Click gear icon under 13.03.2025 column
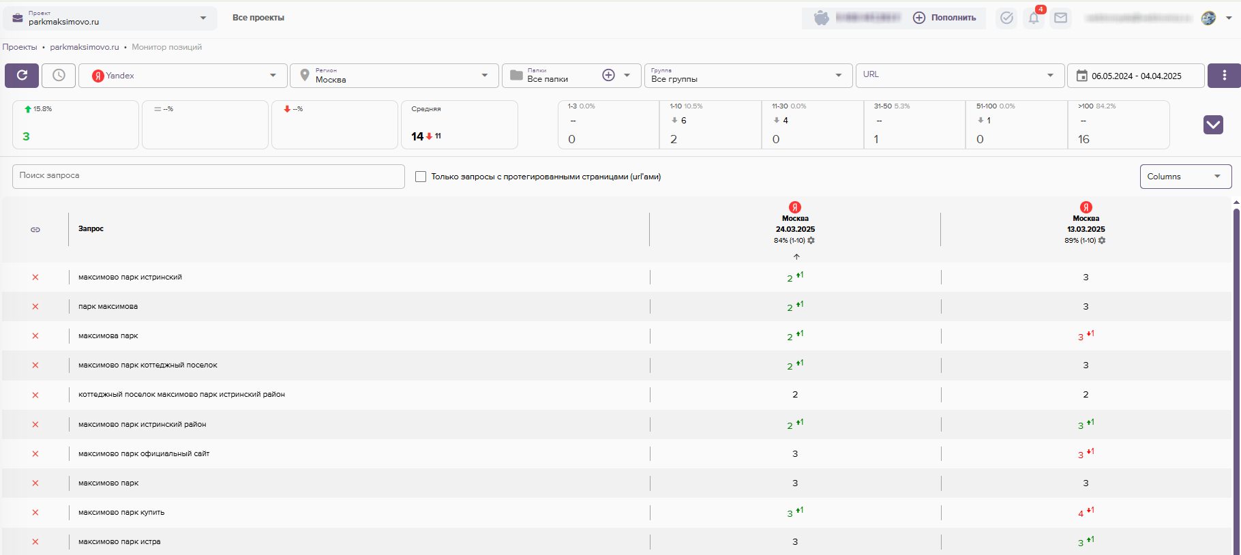1241x555 pixels. 1102,241
